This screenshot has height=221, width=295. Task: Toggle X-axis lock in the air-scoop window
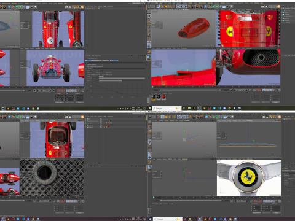(178, 6)
